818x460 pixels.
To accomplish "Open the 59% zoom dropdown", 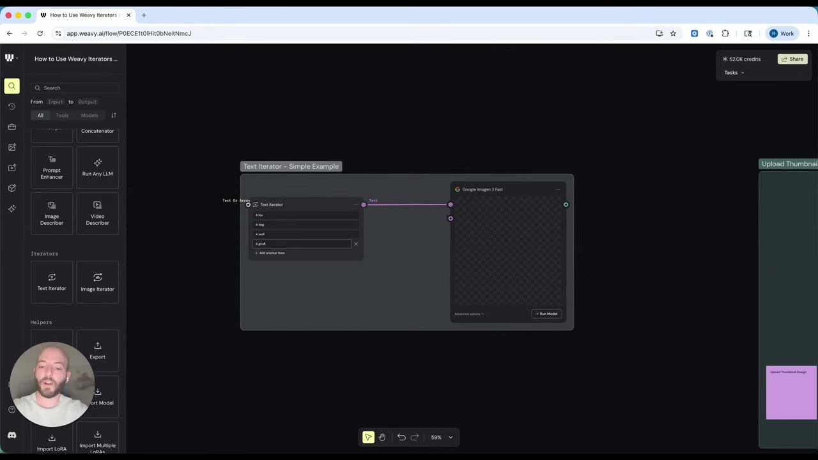I will click(442, 437).
